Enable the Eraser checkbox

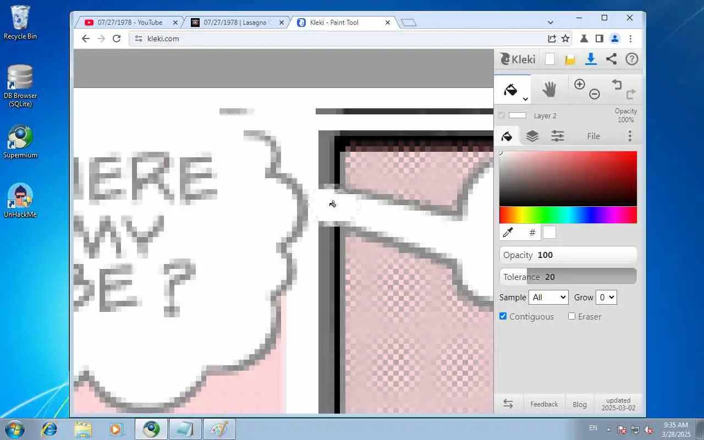(x=571, y=316)
